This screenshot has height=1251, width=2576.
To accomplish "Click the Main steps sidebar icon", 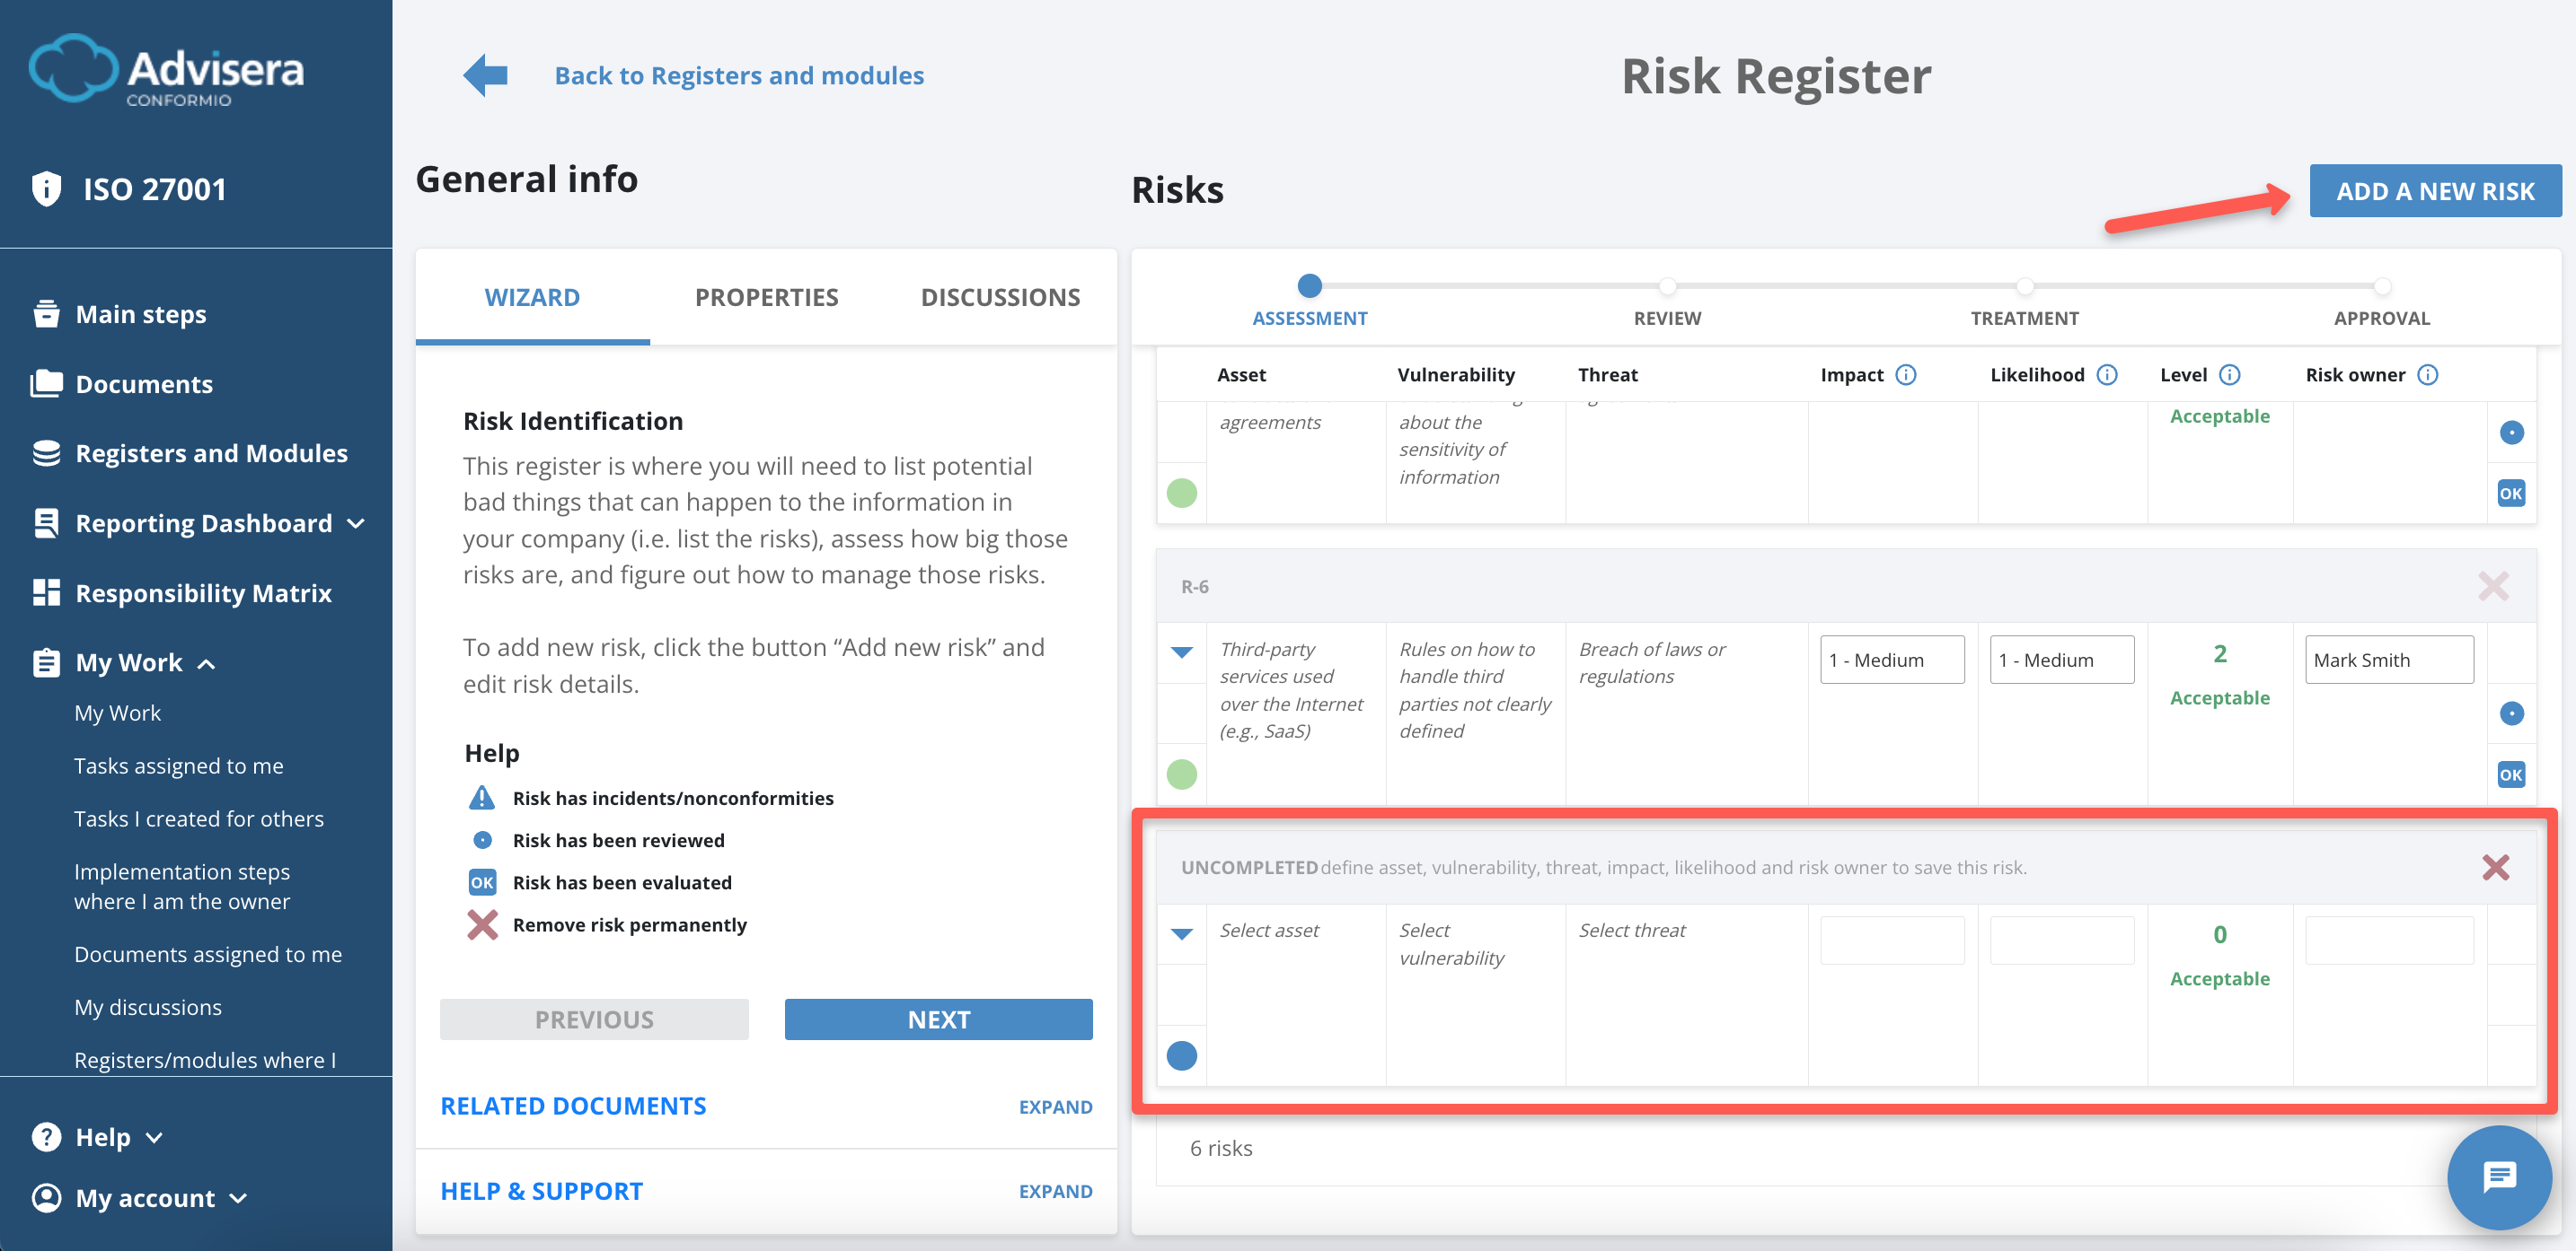I will (46, 312).
